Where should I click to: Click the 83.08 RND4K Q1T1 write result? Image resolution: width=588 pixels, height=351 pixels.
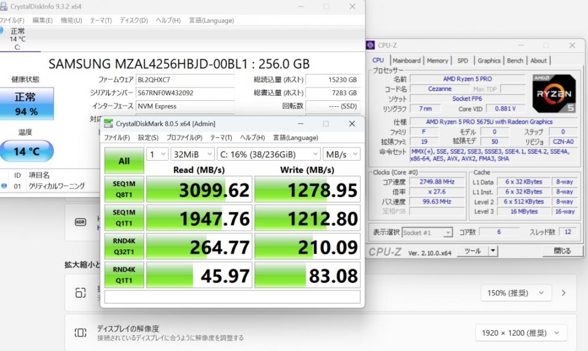coord(308,275)
